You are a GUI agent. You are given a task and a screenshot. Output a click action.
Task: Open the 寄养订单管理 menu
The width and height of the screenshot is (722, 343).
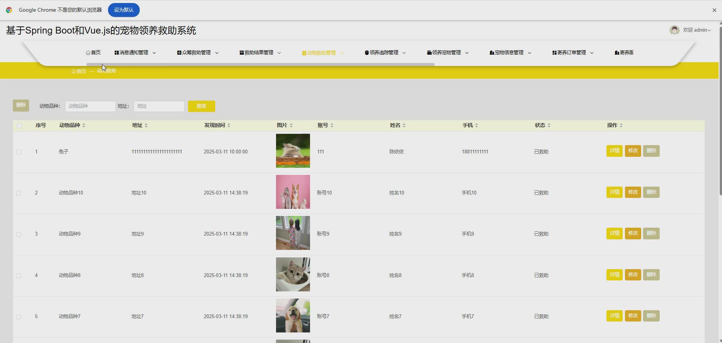(573, 53)
